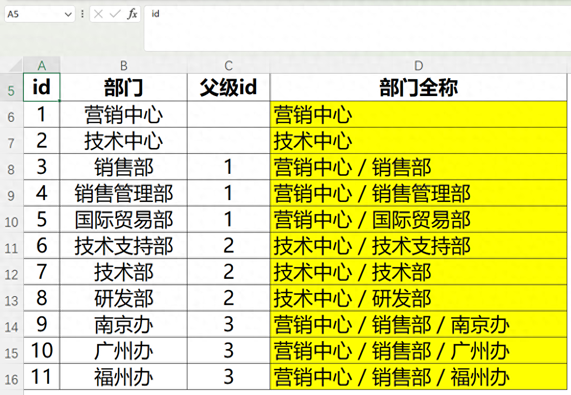Select column C header
This screenshot has height=395, width=571.
click(229, 66)
